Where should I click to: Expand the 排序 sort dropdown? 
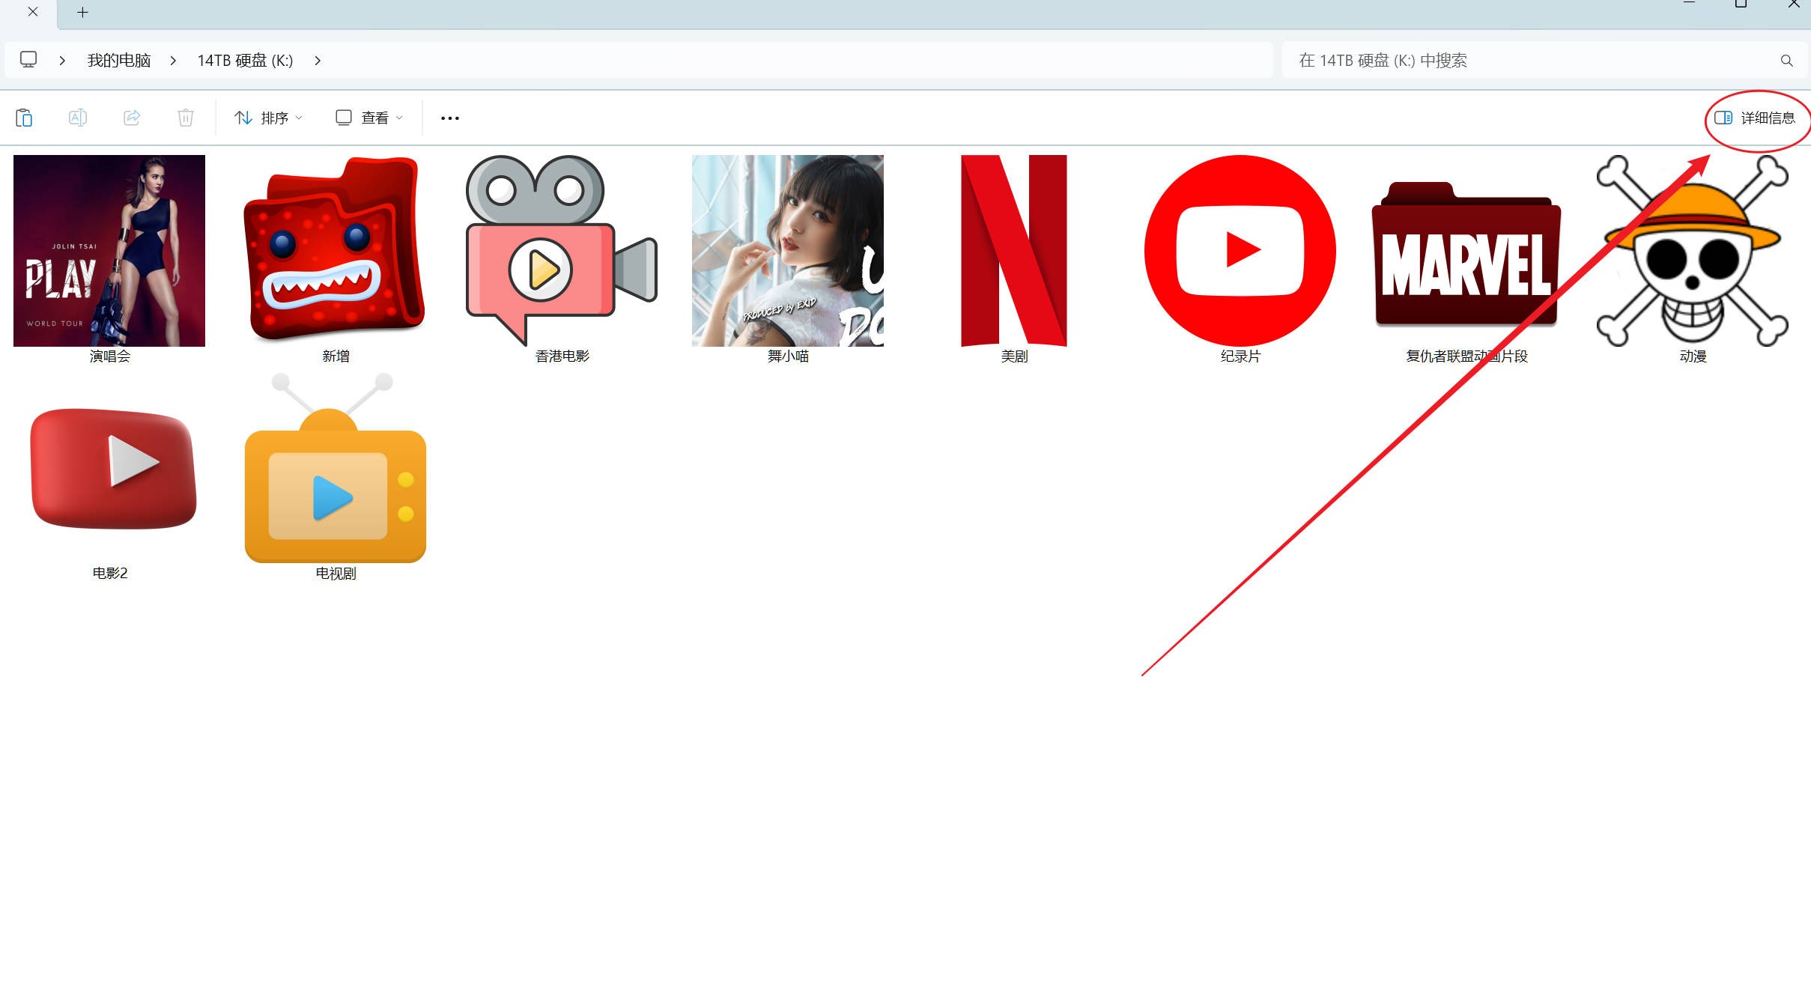[x=268, y=118]
